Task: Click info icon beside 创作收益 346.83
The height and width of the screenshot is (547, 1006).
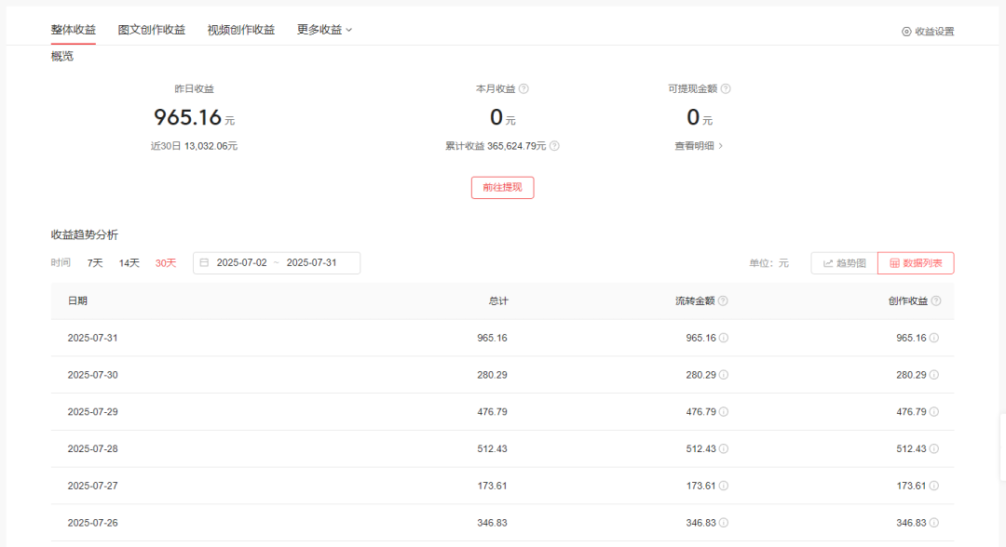Action: tap(934, 524)
